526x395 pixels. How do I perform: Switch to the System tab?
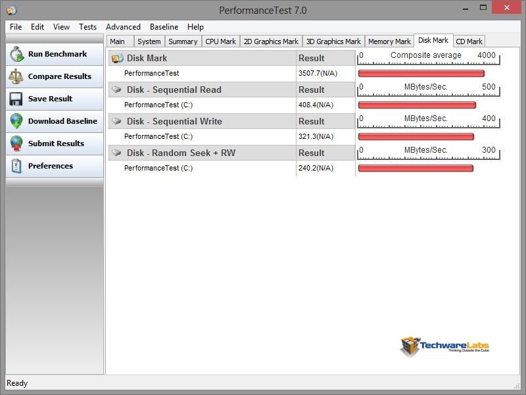pyautogui.click(x=149, y=41)
